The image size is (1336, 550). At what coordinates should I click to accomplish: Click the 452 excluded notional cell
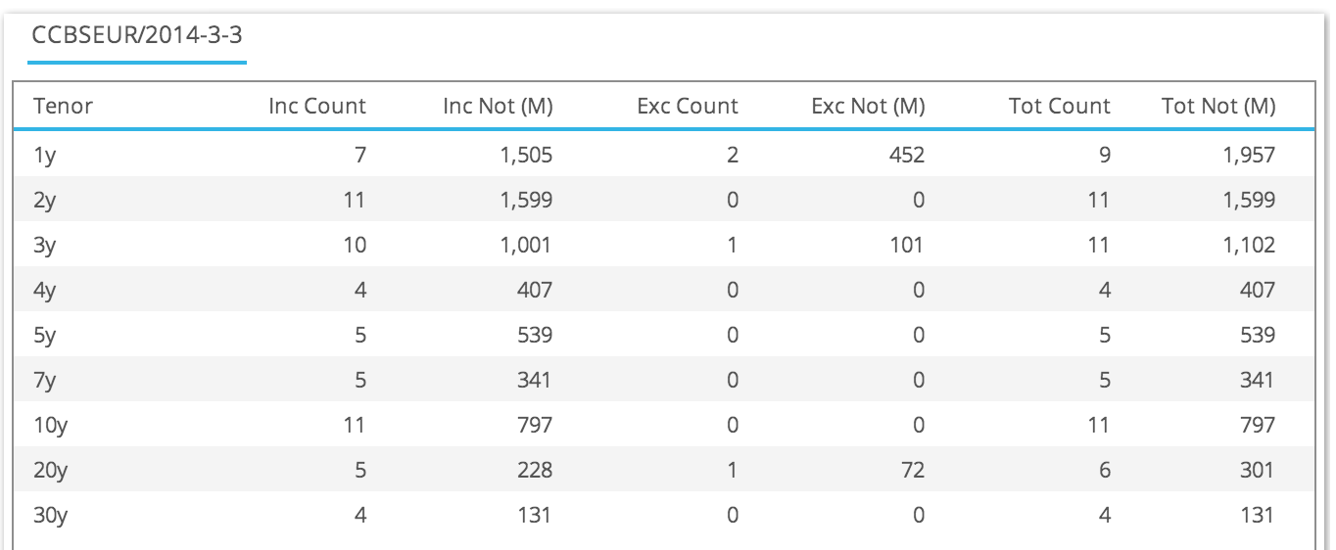point(906,155)
